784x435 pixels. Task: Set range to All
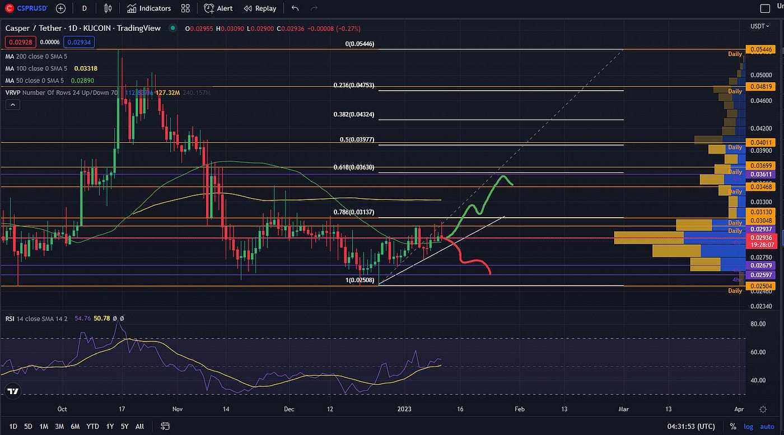140,426
